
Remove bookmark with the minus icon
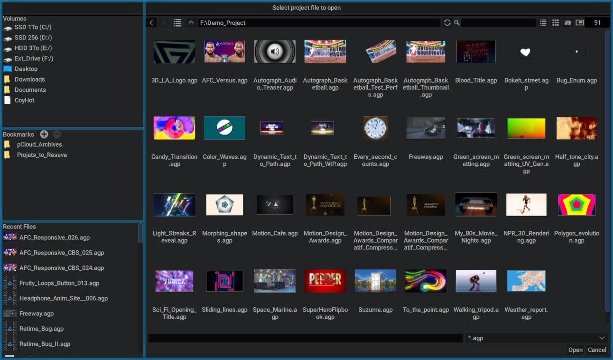(56, 134)
